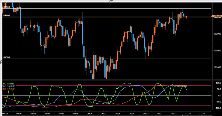Click the 107.000 price axis value
Viewport: 222px width, 116px height.
click(217, 50)
